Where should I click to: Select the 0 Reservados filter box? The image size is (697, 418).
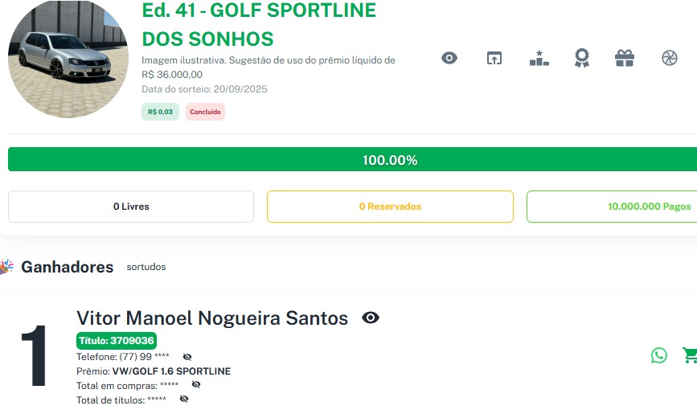[390, 207]
